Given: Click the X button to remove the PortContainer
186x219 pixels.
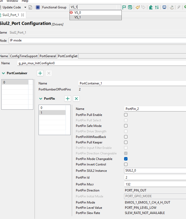Looking at the screenshot, I should tap(49, 73).
